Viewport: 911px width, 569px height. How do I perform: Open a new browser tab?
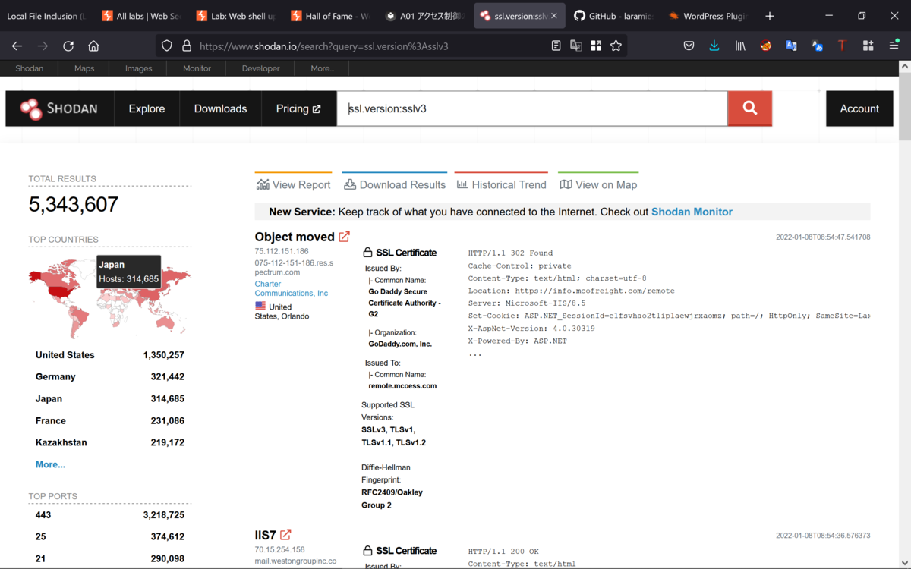pyautogui.click(x=770, y=16)
